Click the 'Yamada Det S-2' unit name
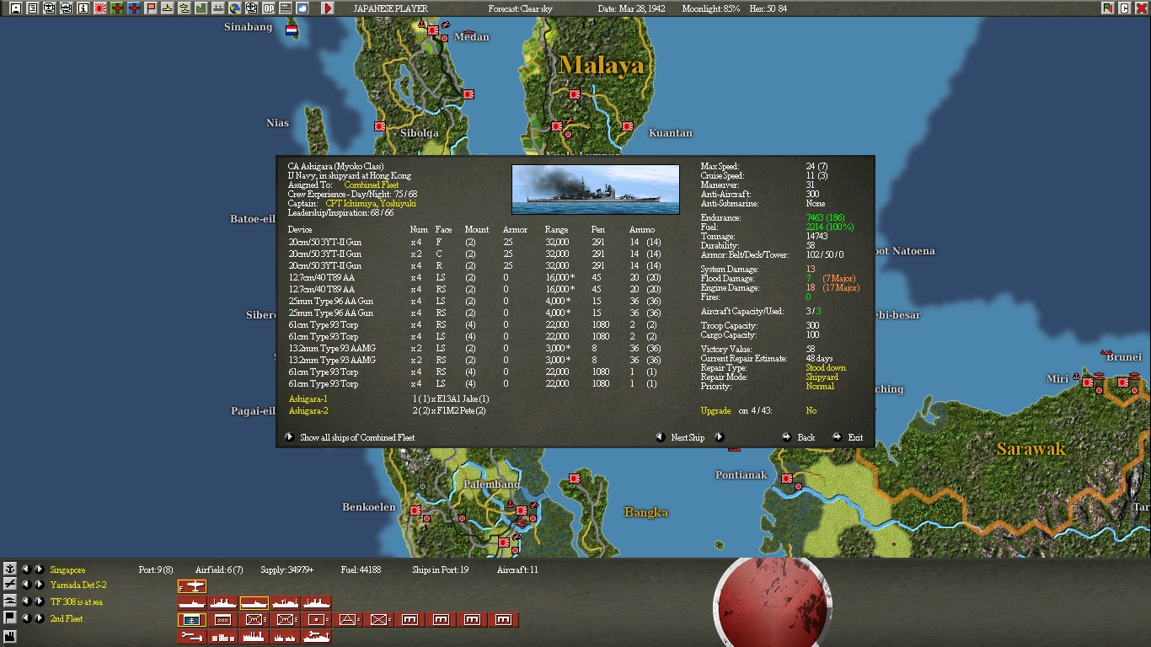This screenshot has width=1151, height=647. pyautogui.click(x=78, y=586)
